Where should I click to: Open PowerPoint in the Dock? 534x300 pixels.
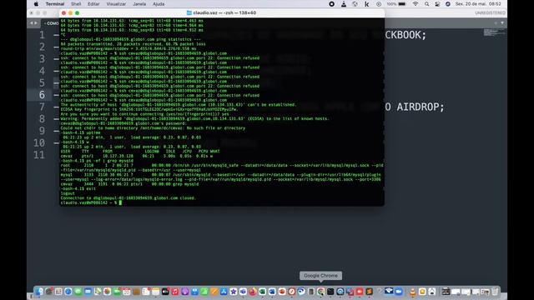coord(282,292)
